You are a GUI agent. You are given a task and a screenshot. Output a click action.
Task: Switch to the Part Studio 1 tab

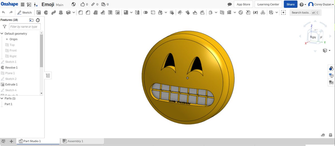pyautogui.click(x=38, y=141)
